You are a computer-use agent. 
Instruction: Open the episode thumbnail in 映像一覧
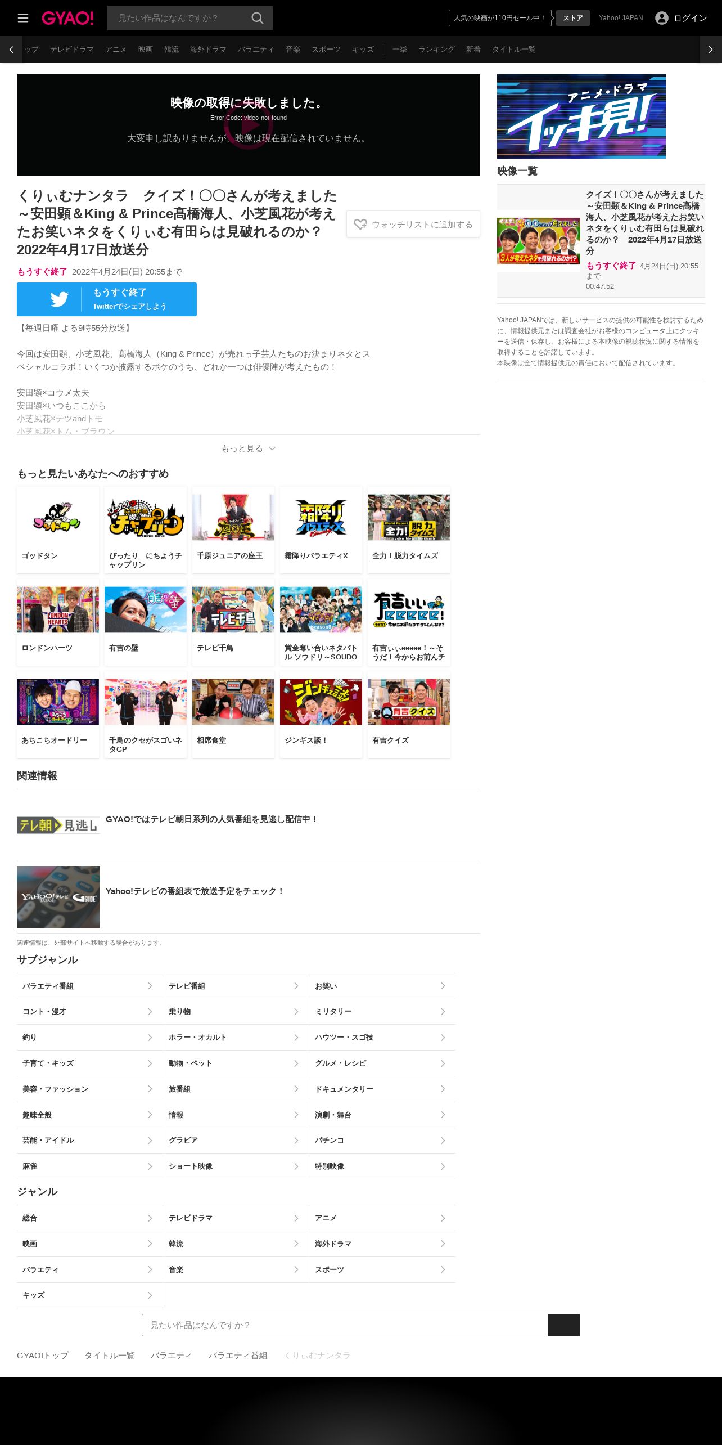(539, 241)
